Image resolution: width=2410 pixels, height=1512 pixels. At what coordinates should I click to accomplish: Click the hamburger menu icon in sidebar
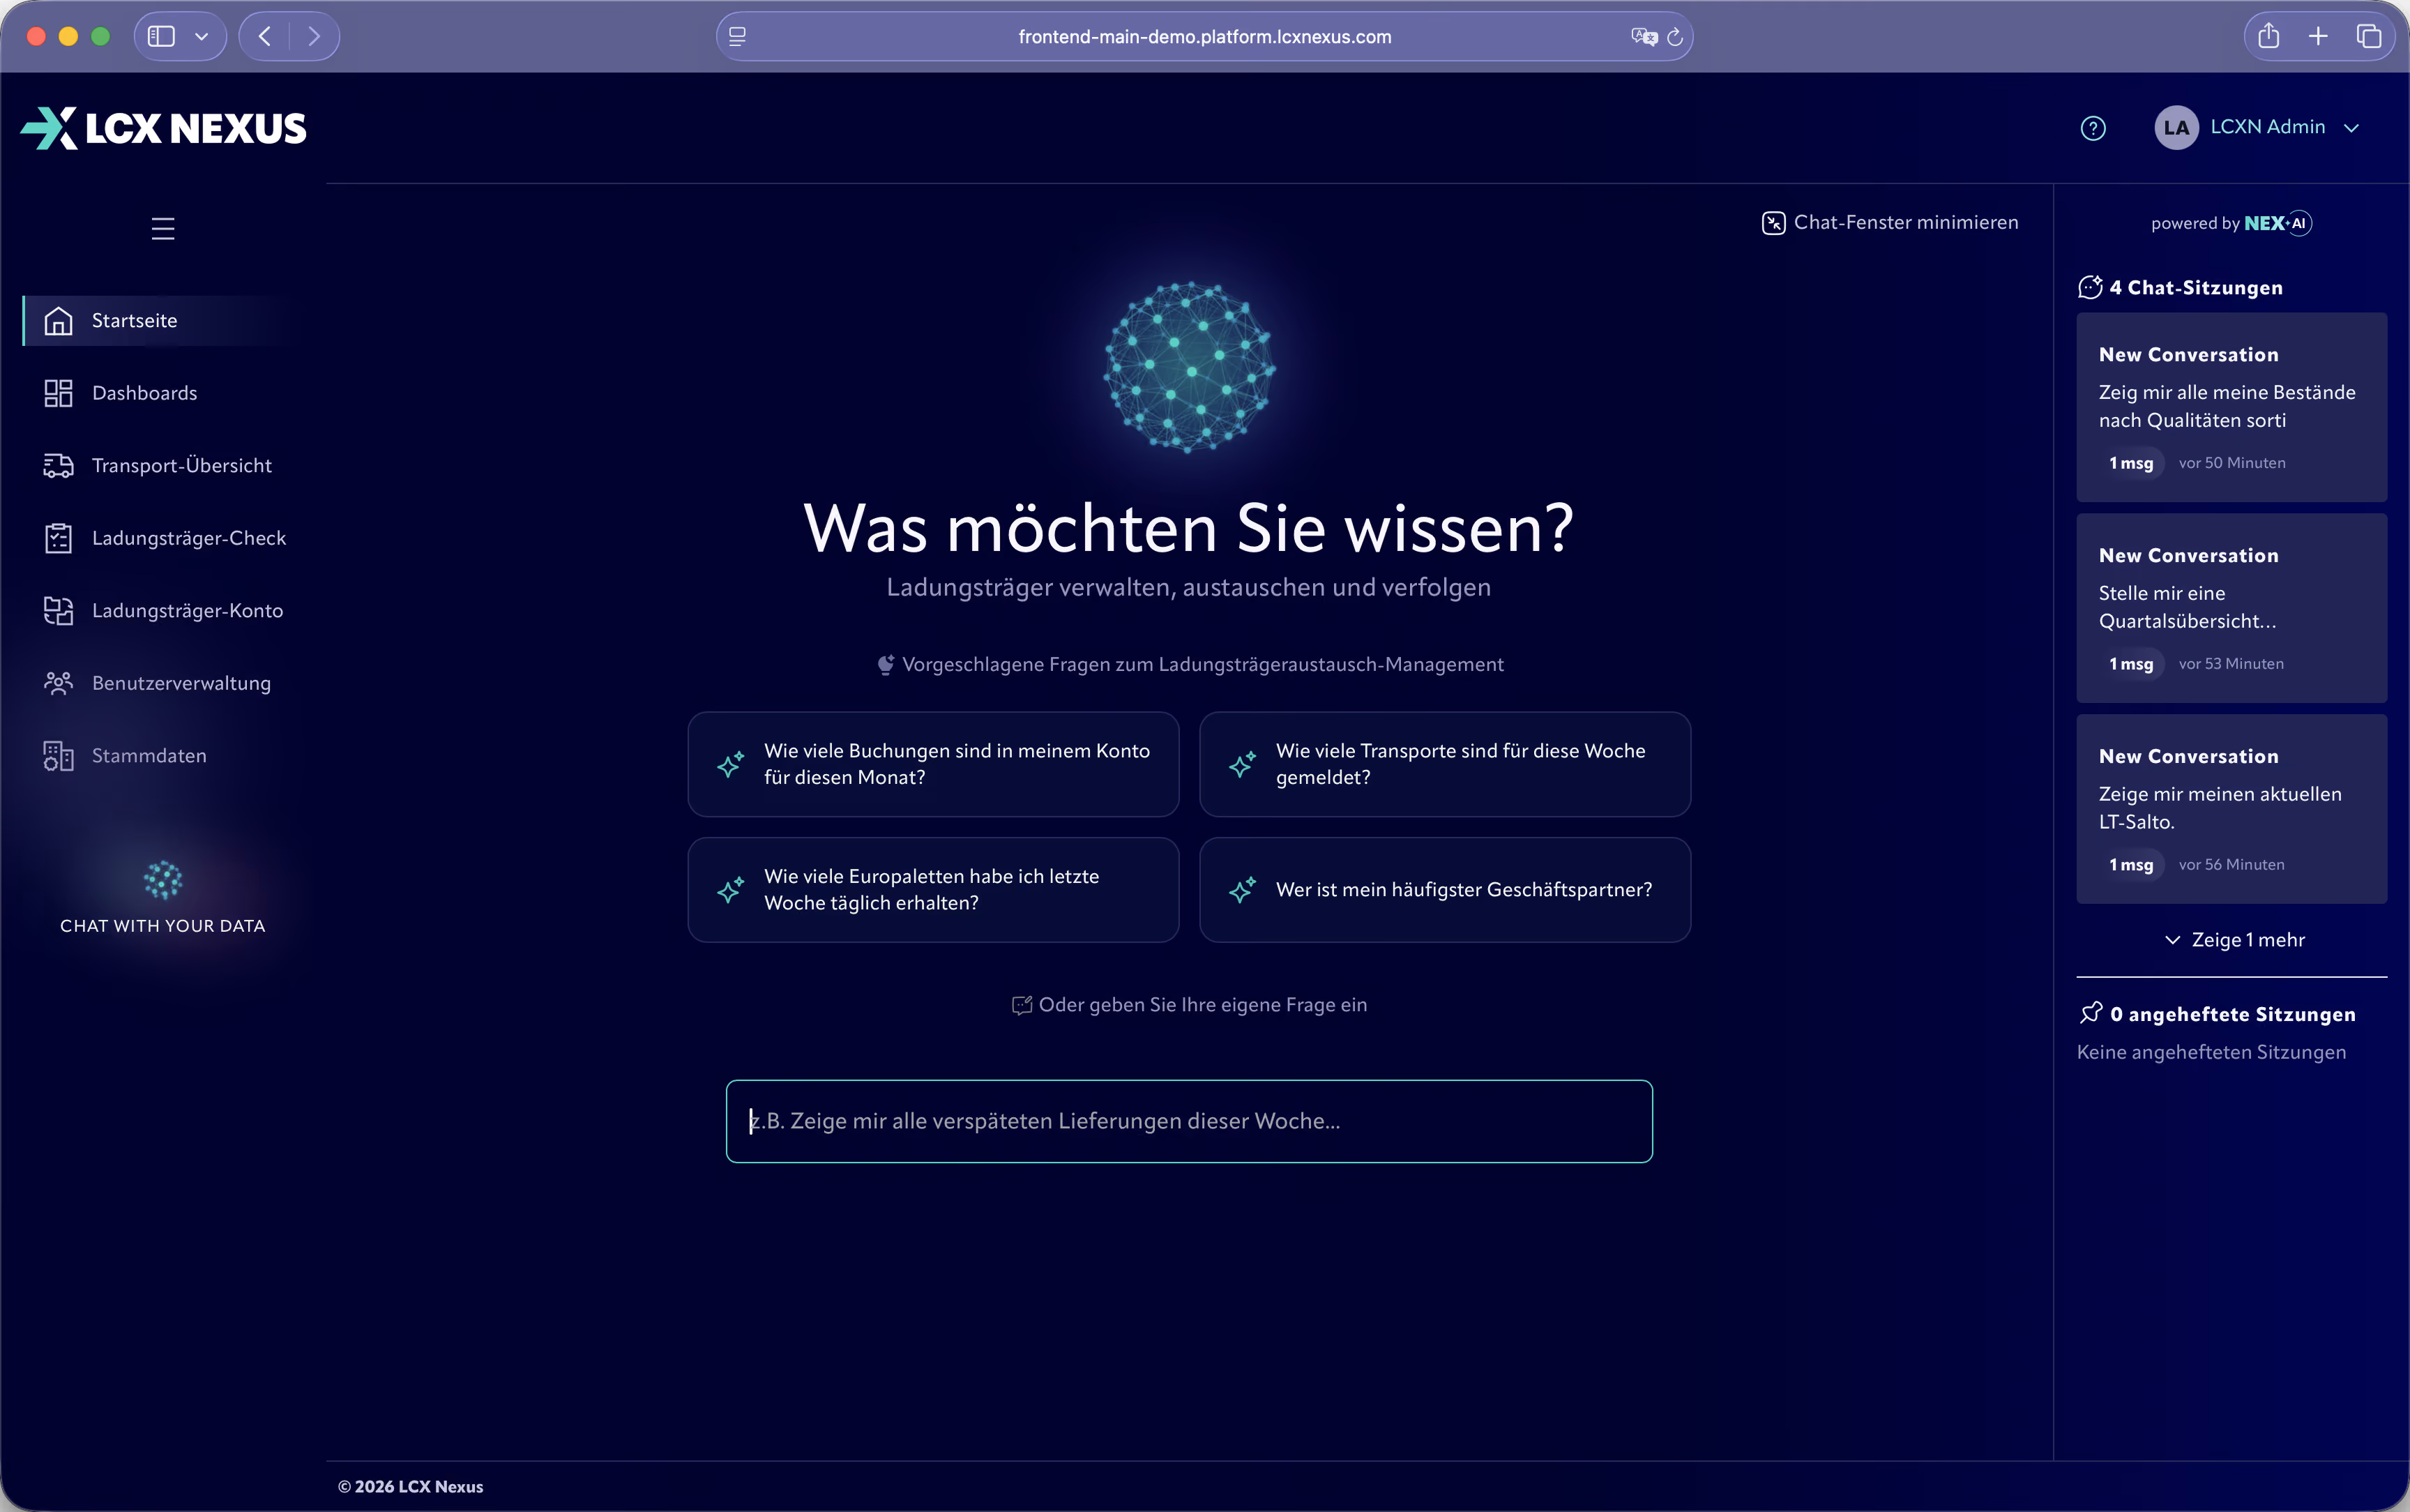(x=163, y=229)
